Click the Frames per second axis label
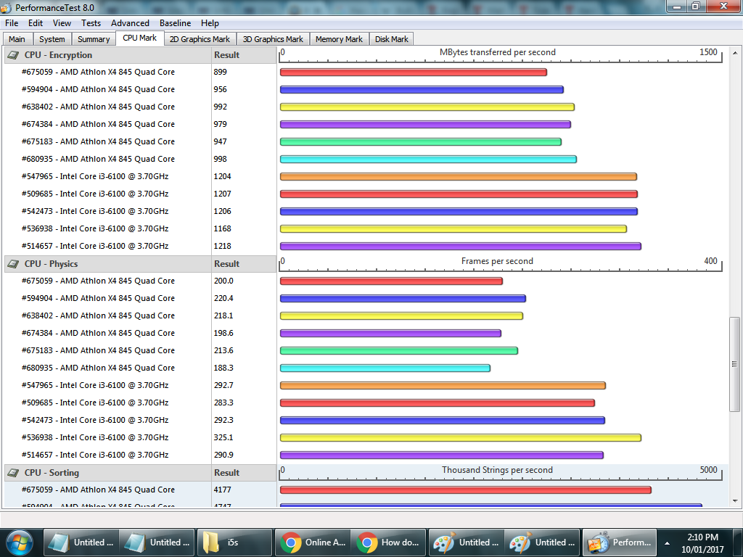The image size is (743, 557). pos(497,261)
